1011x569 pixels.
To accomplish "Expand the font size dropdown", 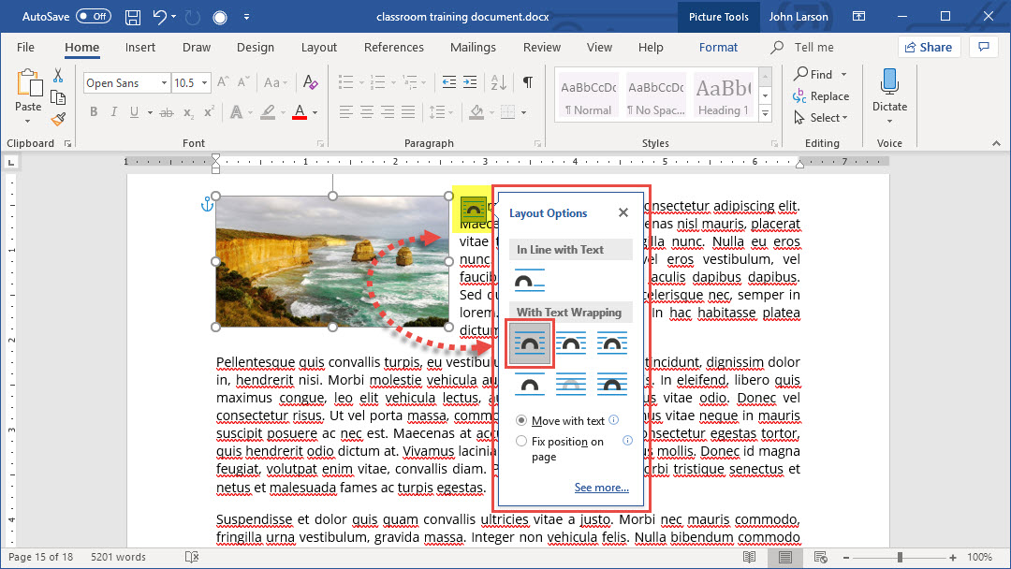I will click(204, 83).
